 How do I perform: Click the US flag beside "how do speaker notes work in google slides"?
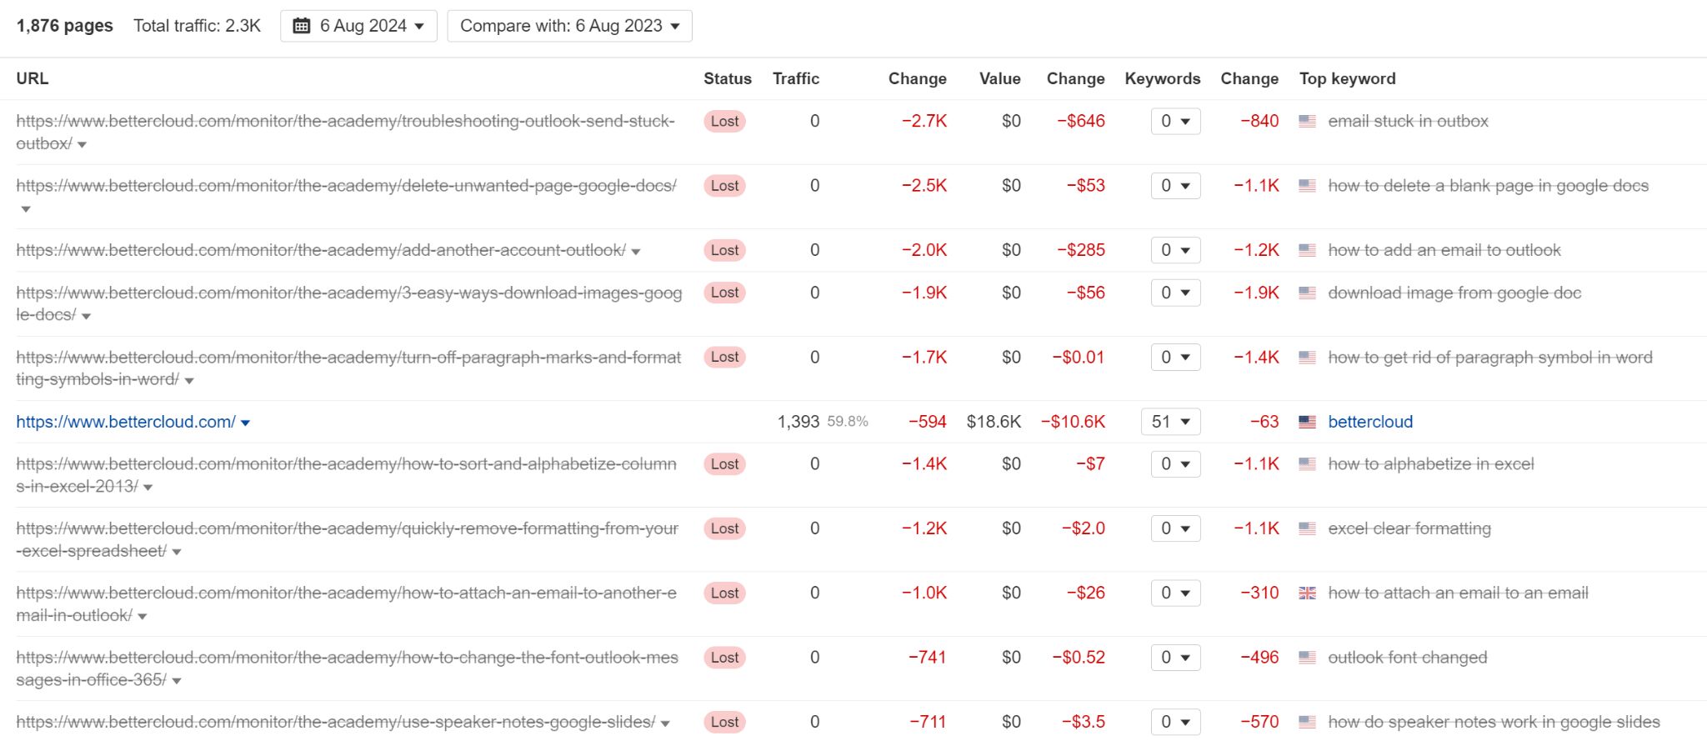click(1309, 722)
